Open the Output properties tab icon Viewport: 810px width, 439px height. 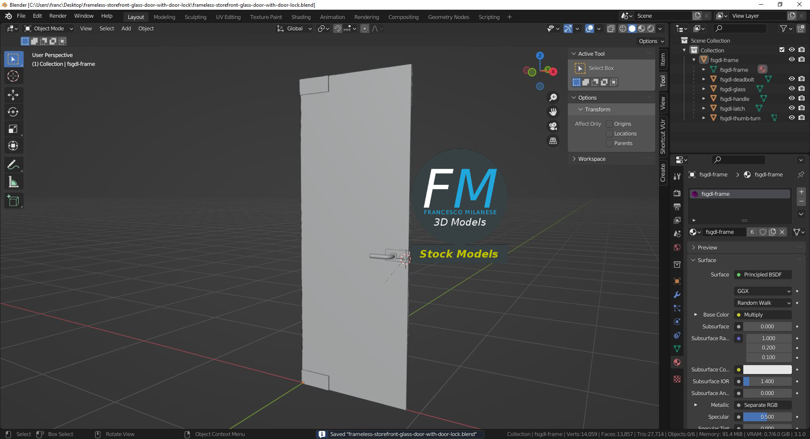[677, 206]
